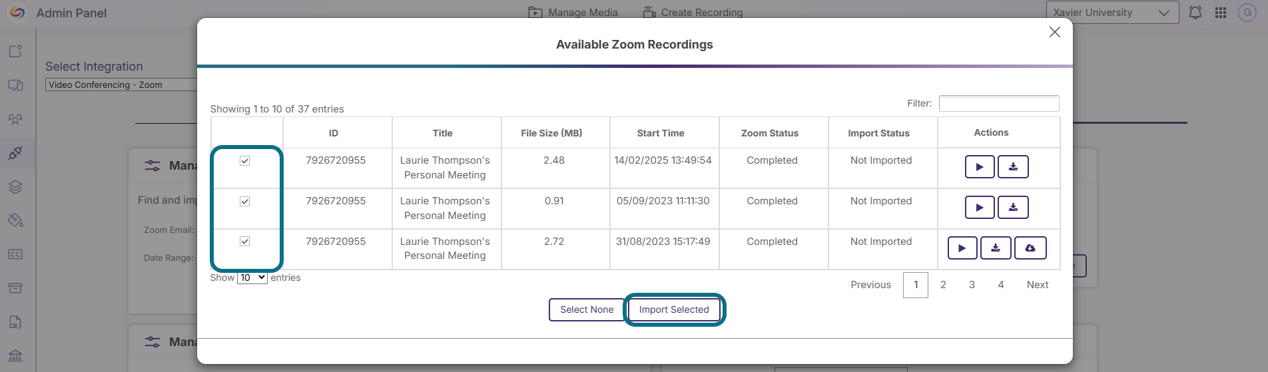Go to page 3 of recordings
Image resolution: width=1268 pixels, height=372 pixels.
(x=972, y=285)
